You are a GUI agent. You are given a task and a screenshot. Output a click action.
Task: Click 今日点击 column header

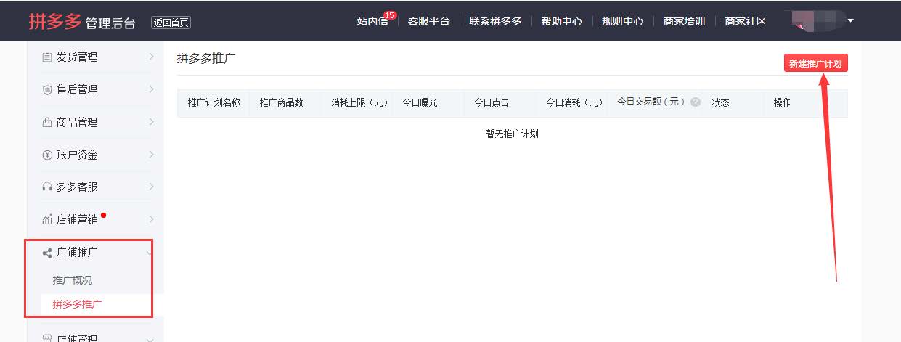tap(492, 102)
